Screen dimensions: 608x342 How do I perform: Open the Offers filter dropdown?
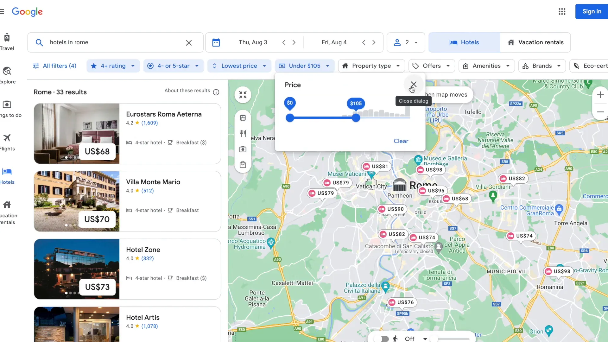coord(432,66)
